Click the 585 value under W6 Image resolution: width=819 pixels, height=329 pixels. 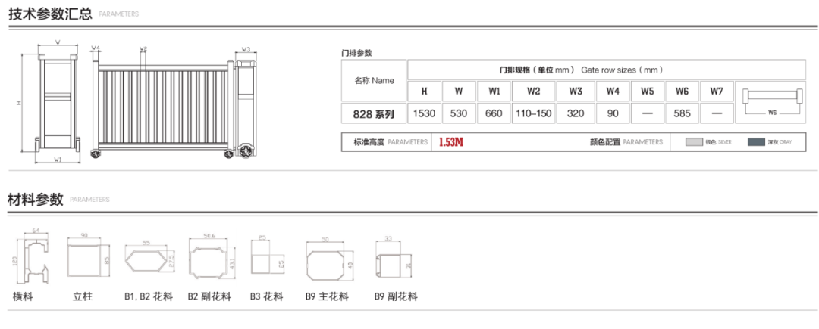coord(682,113)
